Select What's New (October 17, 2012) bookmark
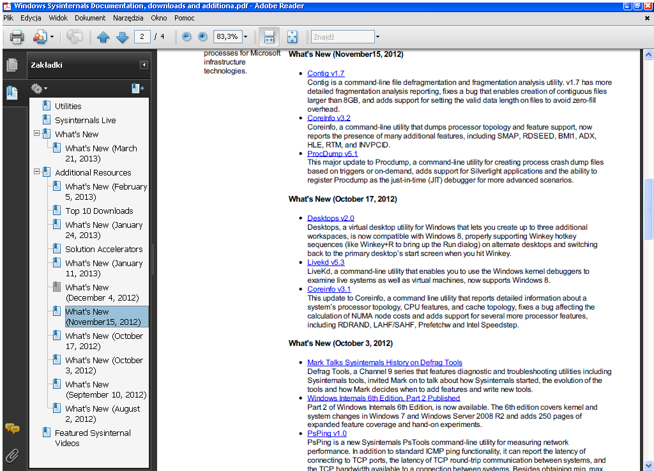This screenshot has width=654, height=471. coord(104,341)
